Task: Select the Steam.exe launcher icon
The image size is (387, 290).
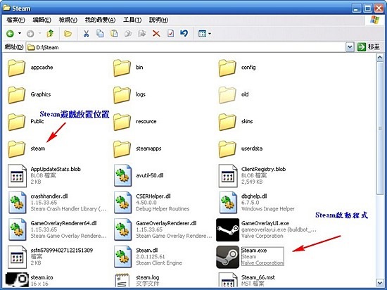Action: click(227, 257)
